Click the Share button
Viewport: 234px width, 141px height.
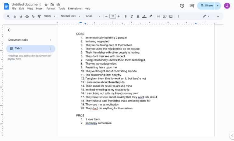(206, 5)
